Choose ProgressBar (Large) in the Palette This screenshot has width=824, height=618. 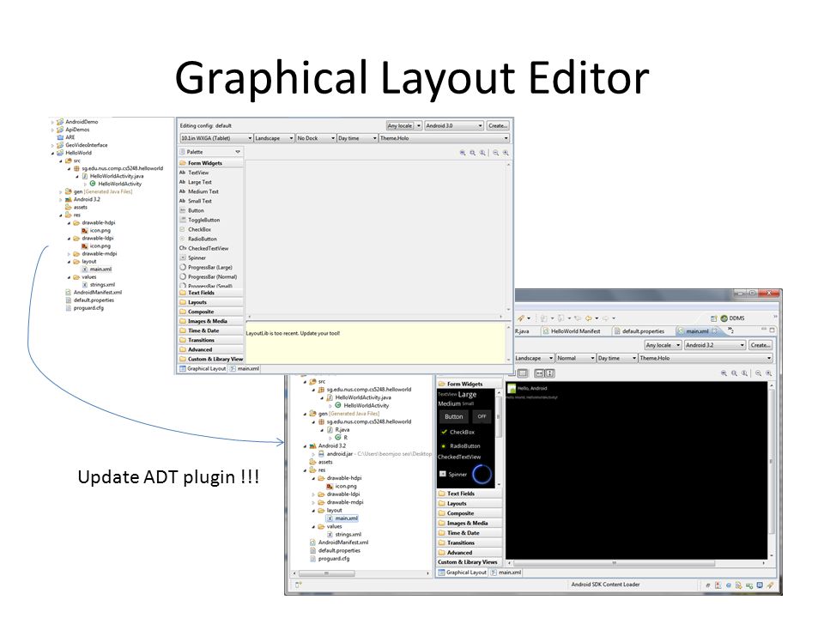(206, 267)
